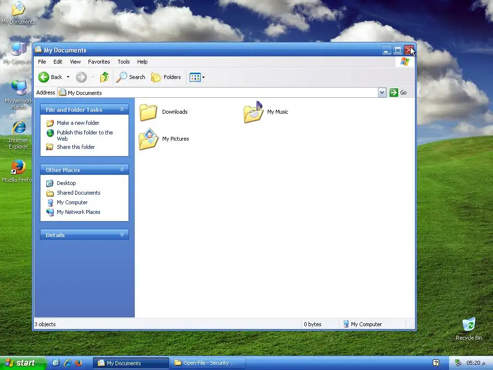Collapse the File and Folder Tasks panel
Screen dimensions: 493x370
point(122,109)
